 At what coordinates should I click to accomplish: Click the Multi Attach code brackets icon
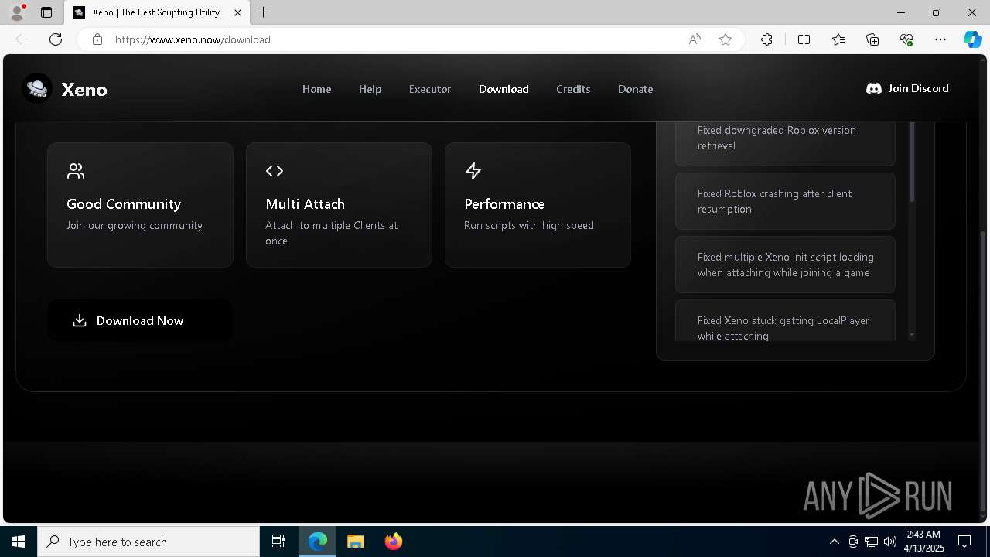[275, 171]
